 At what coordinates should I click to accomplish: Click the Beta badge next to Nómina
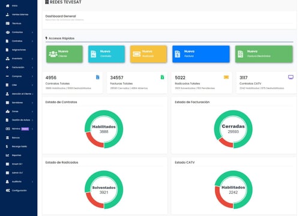coord(25,129)
